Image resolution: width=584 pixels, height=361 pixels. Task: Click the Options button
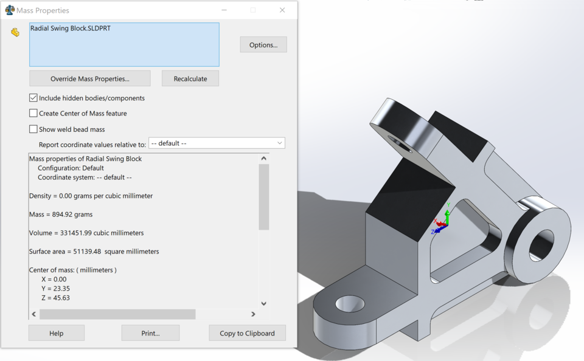click(x=263, y=44)
